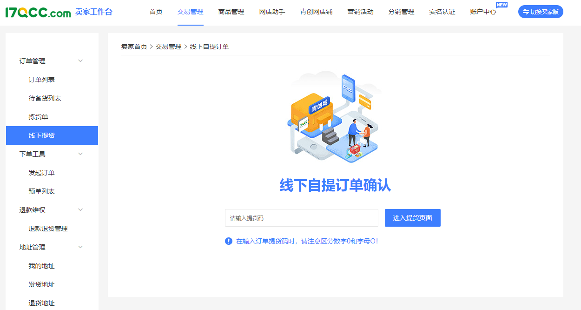Open 商品管理 in the top navigation
Image resolution: width=581 pixels, height=310 pixels.
[x=231, y=12]
